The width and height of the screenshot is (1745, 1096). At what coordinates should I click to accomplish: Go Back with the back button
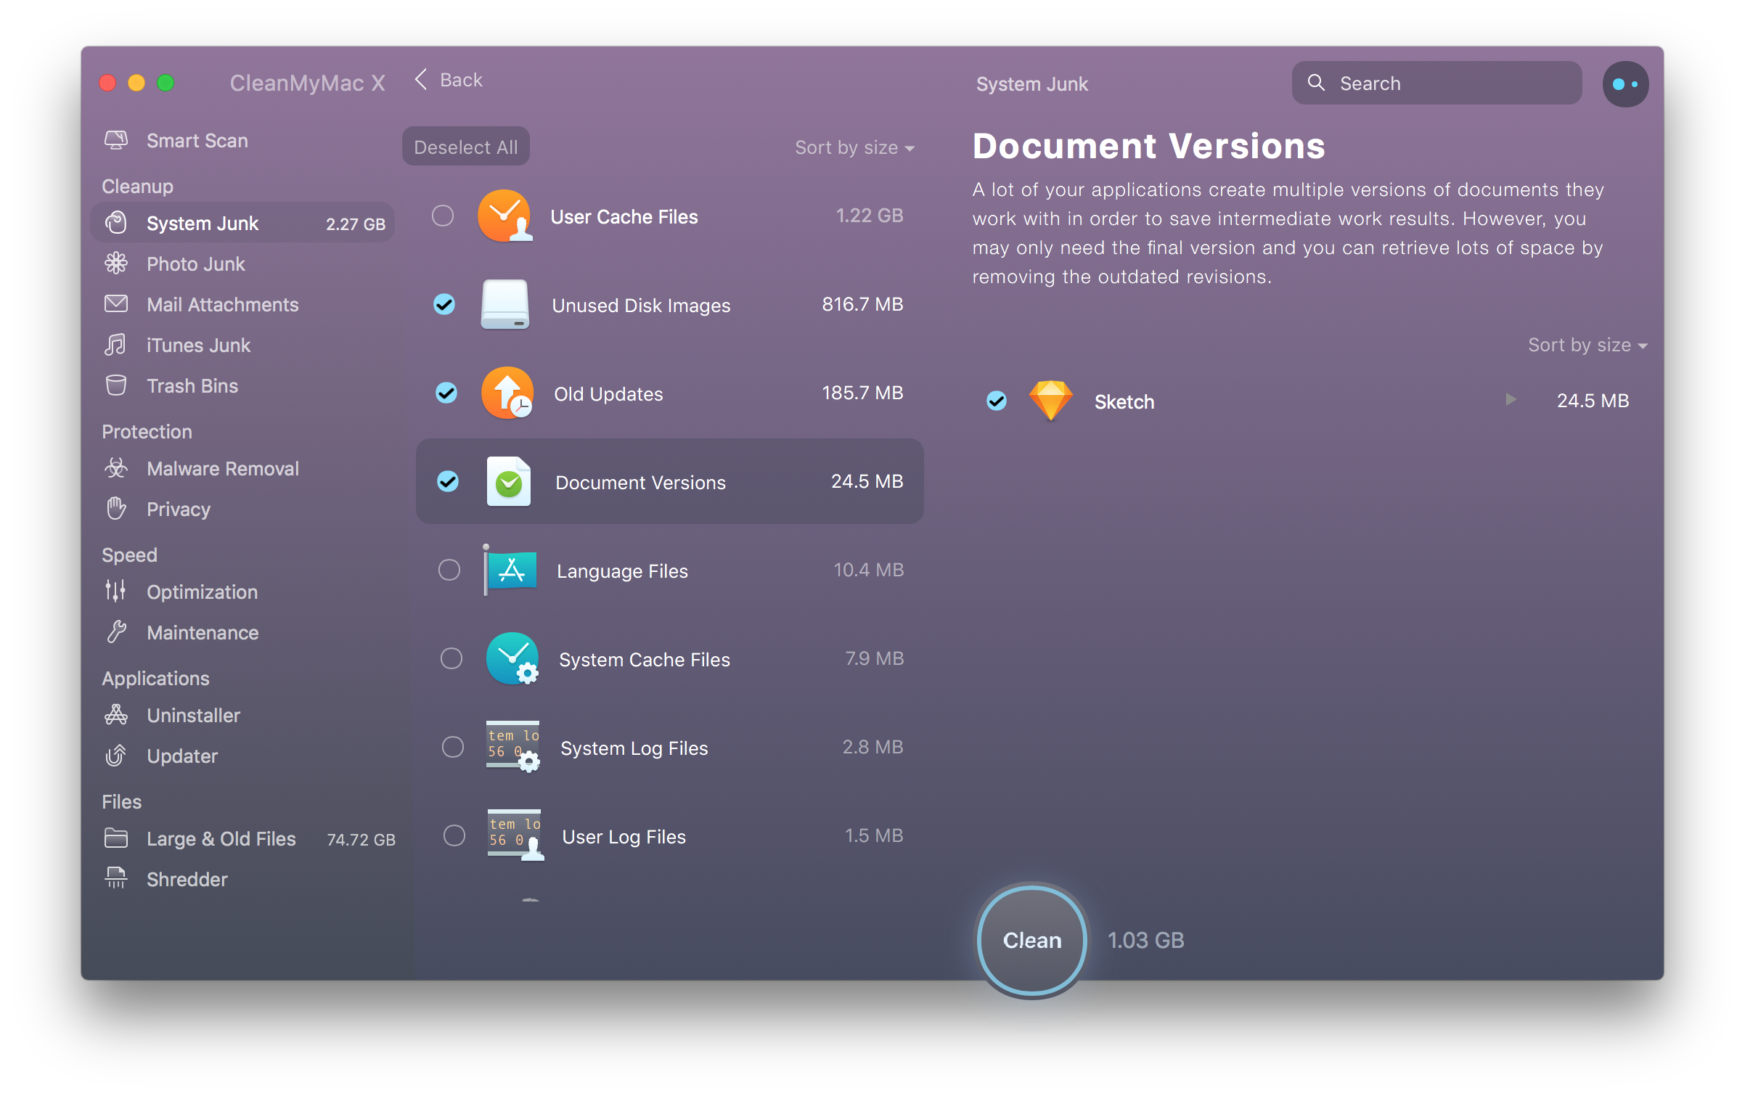pyautogui.click(x=449, y=80)
